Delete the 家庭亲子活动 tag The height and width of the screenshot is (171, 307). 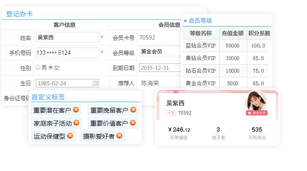(x=76, y=123)
